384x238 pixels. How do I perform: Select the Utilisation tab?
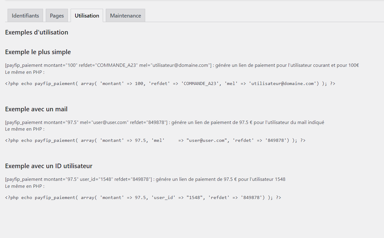click(x=87, y=16)
